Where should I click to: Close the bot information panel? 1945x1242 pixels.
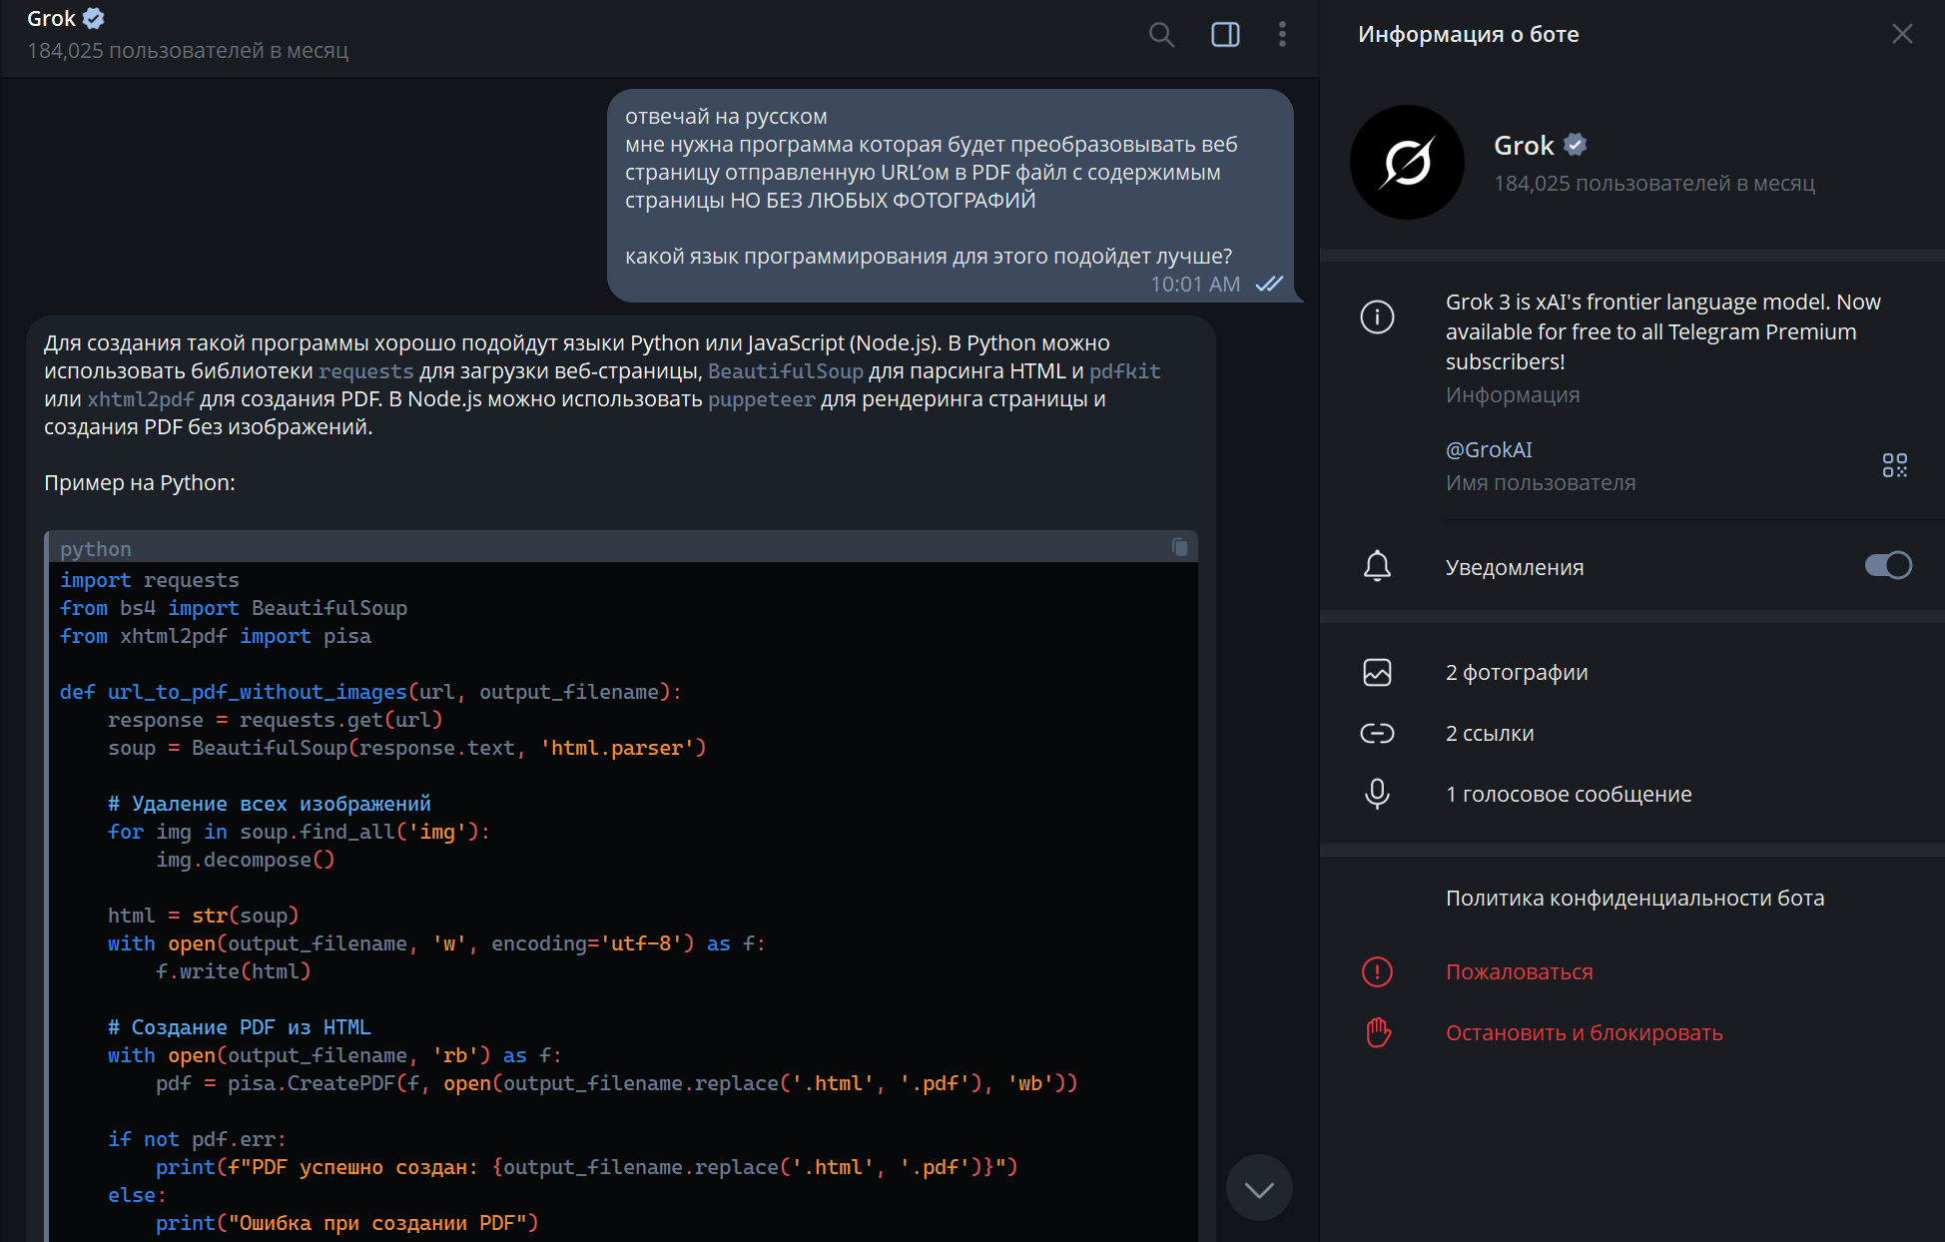1902,34
